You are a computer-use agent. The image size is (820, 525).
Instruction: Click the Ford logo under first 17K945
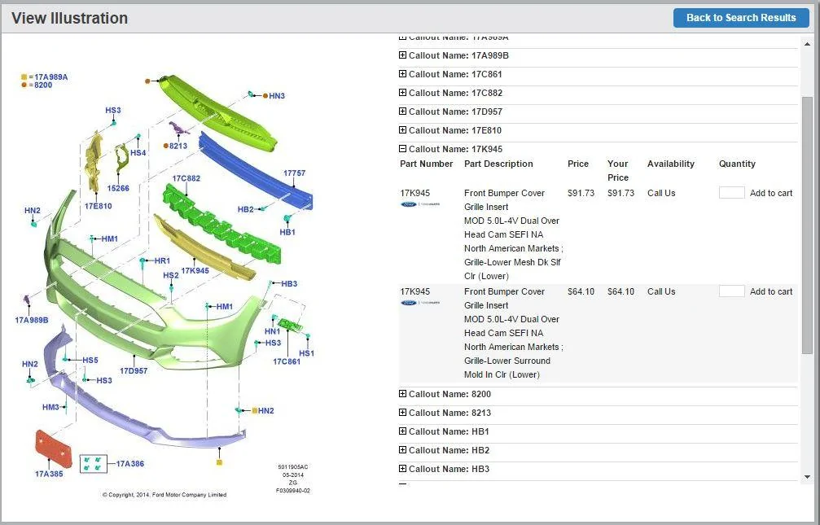(409, 204)
